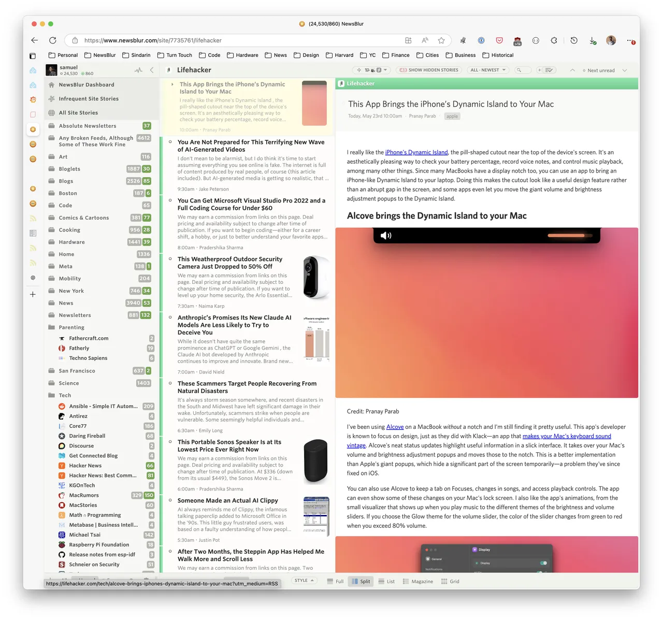
Task: Click the Next unread button
Action: pos(598,70)
